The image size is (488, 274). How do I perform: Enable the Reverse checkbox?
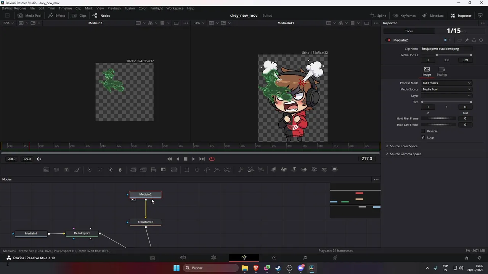pyautogui.click(x=423, y=131)
